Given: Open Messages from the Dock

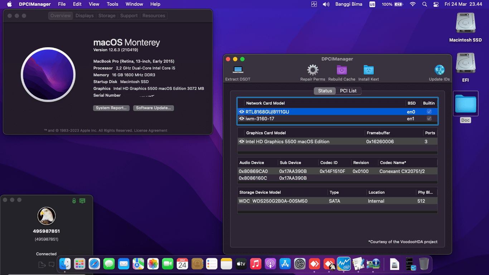Looking at the screenshot, I should point(109,264).
